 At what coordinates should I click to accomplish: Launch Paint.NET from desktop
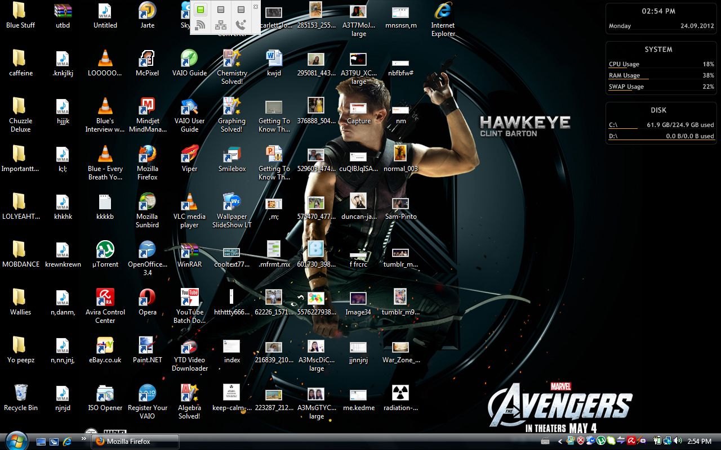tap(147, 346)
